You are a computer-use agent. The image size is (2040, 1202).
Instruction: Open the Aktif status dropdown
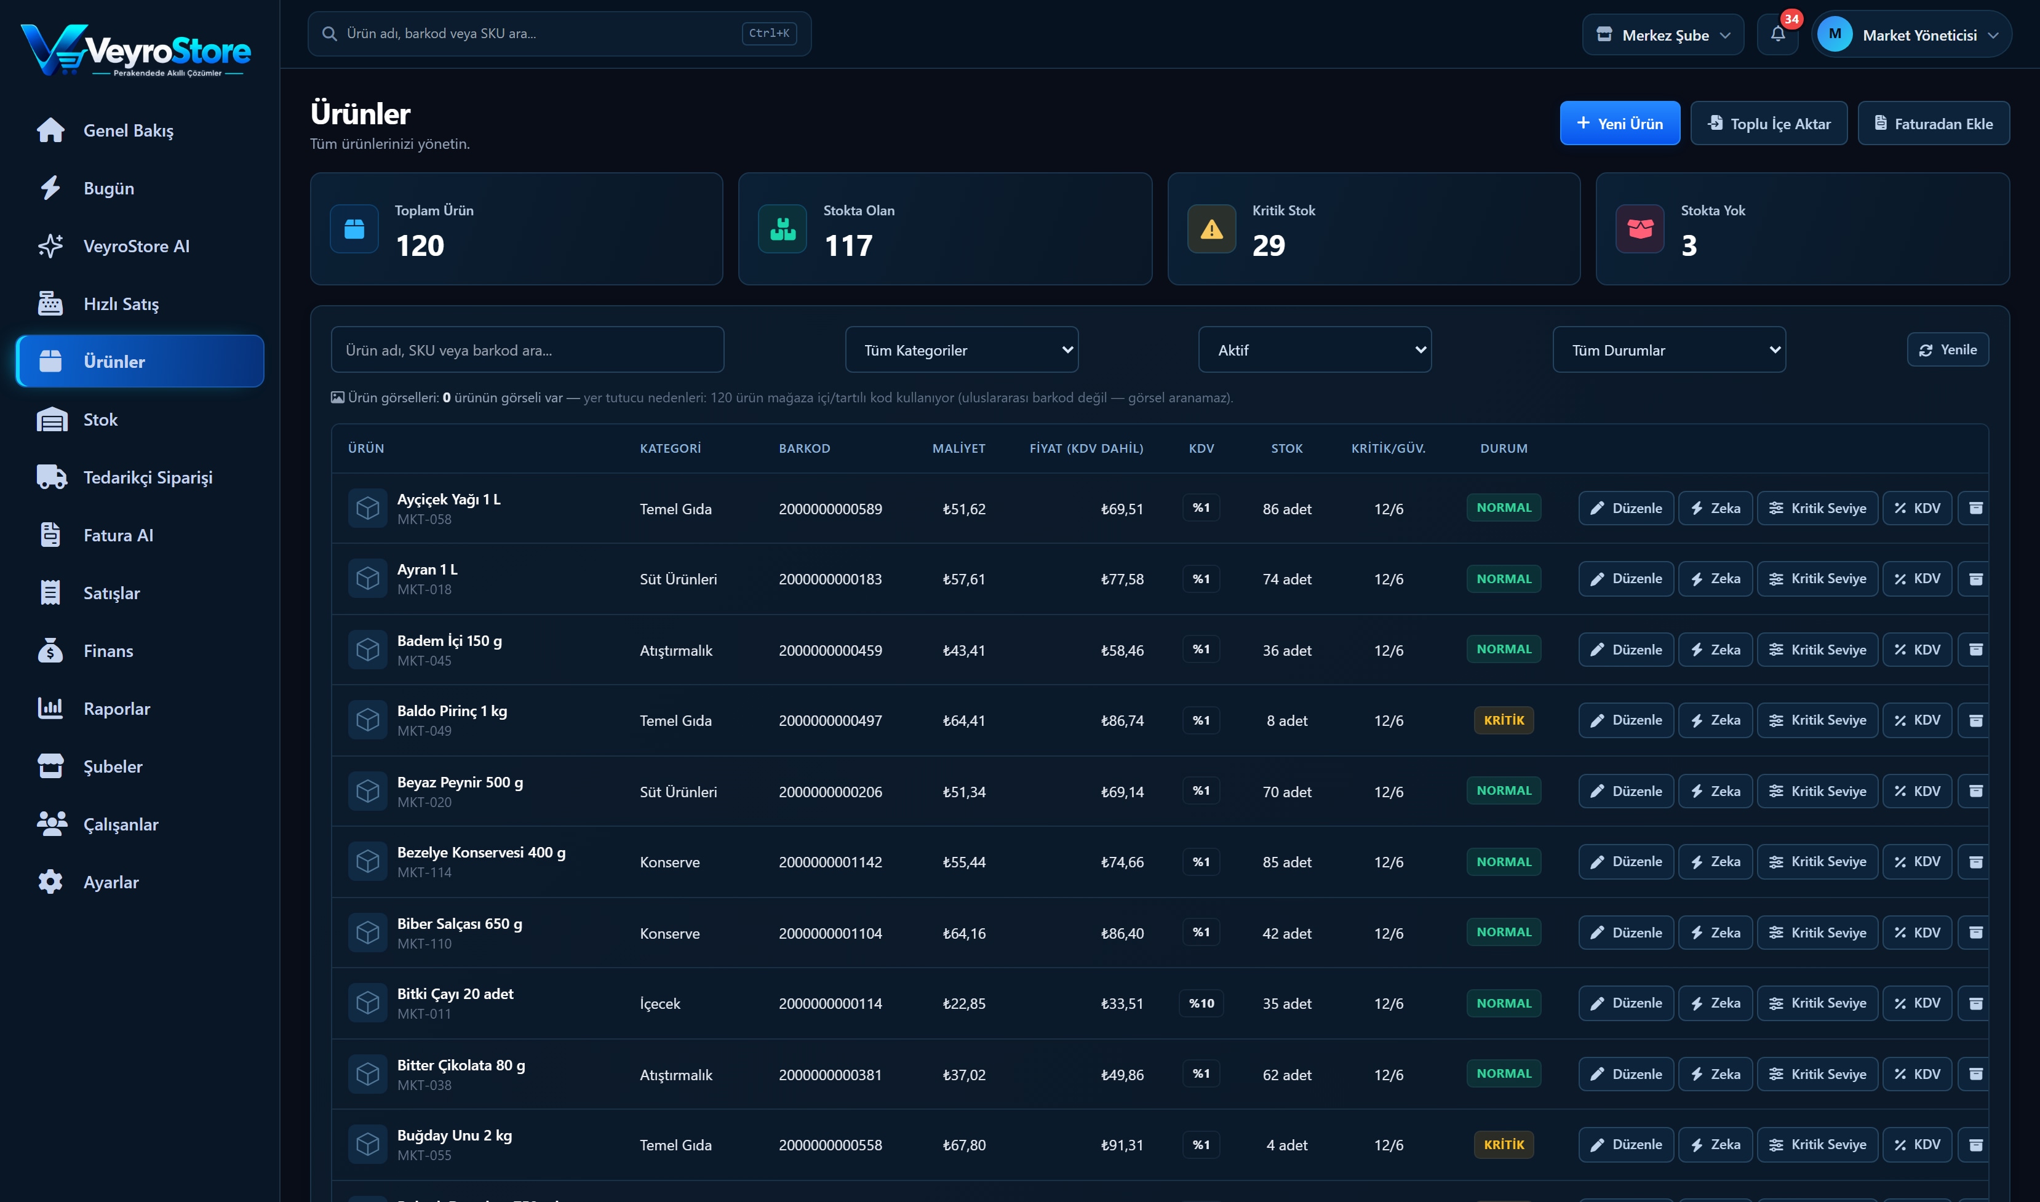click(1315, 350)
